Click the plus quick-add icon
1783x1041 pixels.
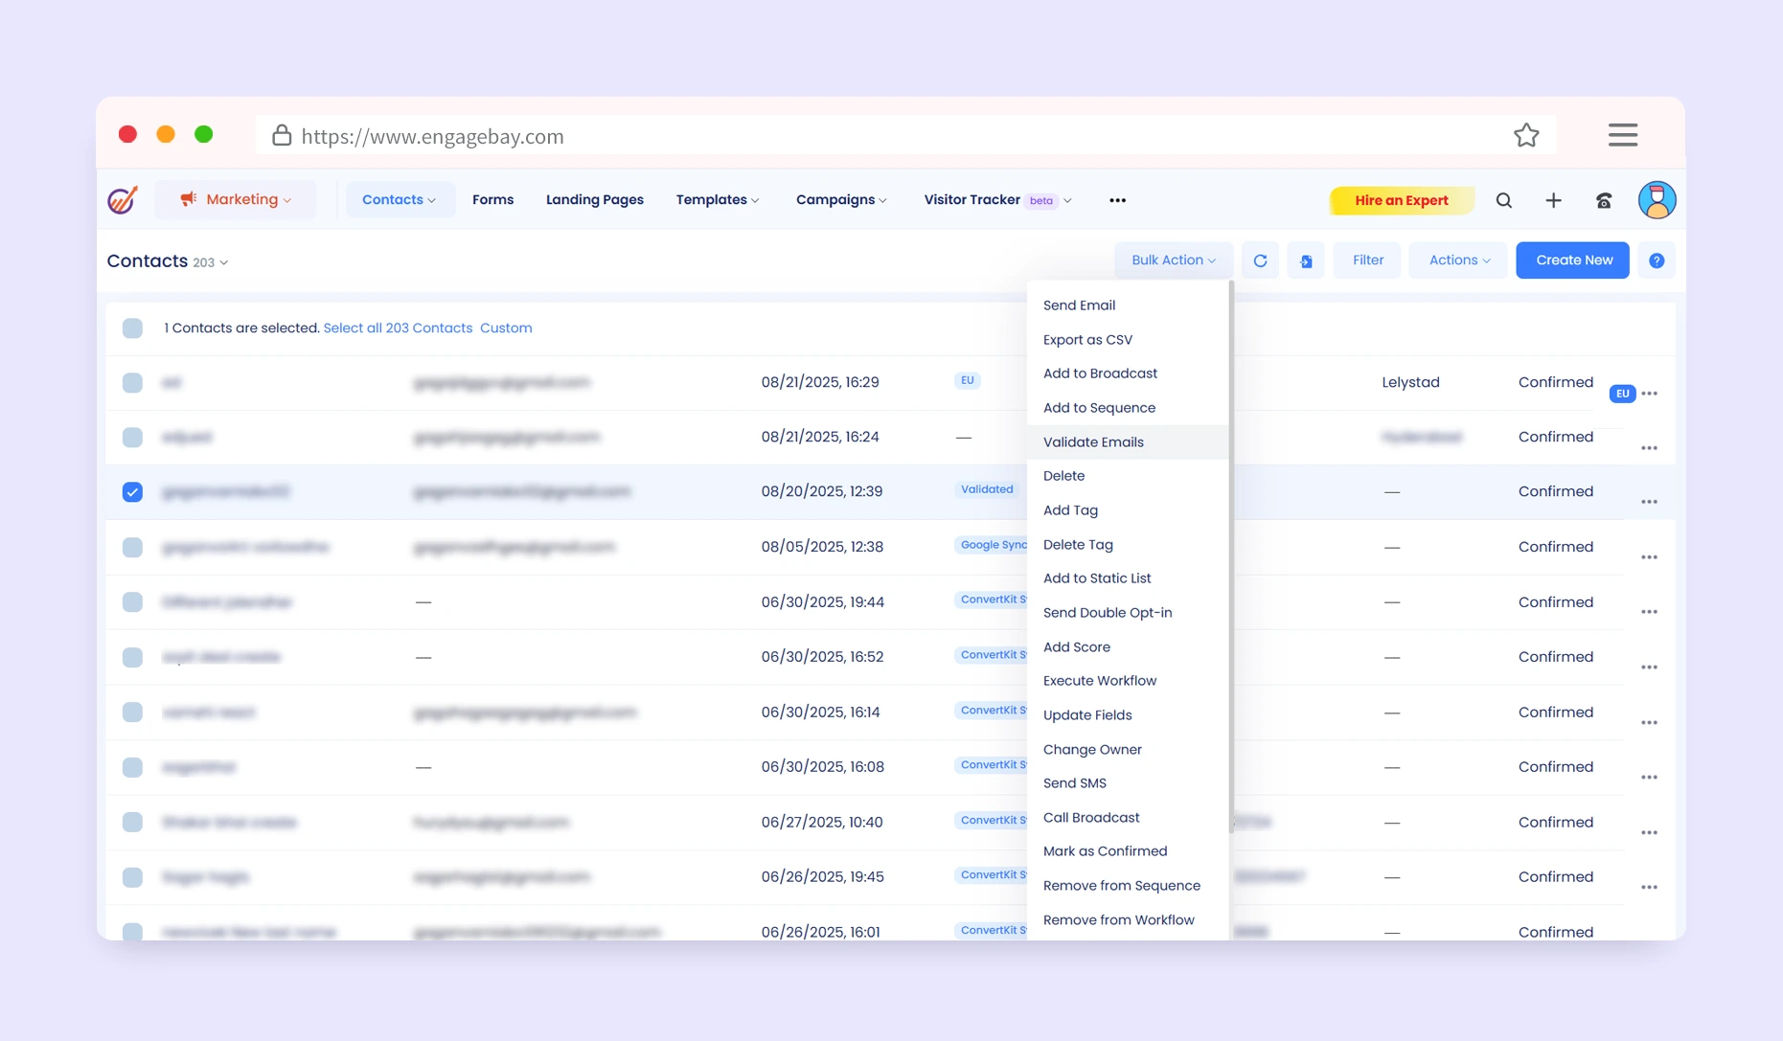coord(1553,200)
